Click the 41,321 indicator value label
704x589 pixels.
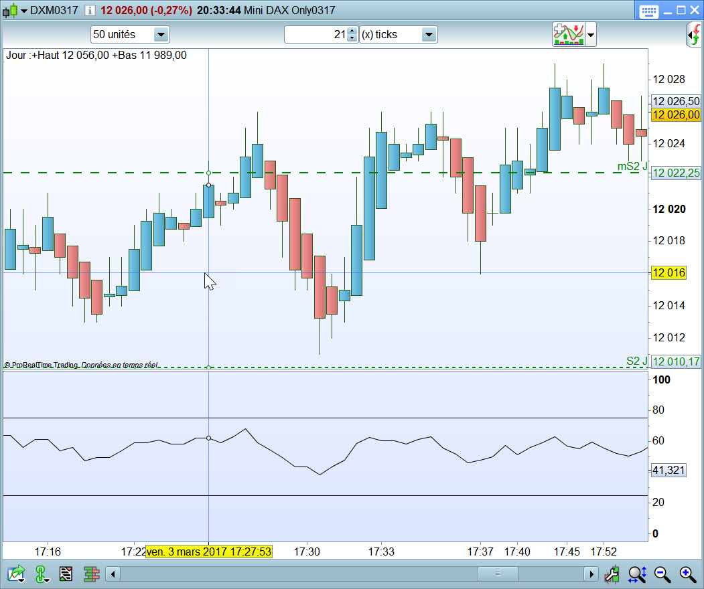click(668, 470)
